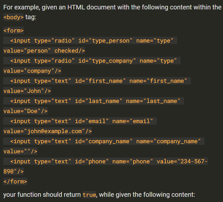
Task: Click the id="phone" text input line
Action: (105, 161)
